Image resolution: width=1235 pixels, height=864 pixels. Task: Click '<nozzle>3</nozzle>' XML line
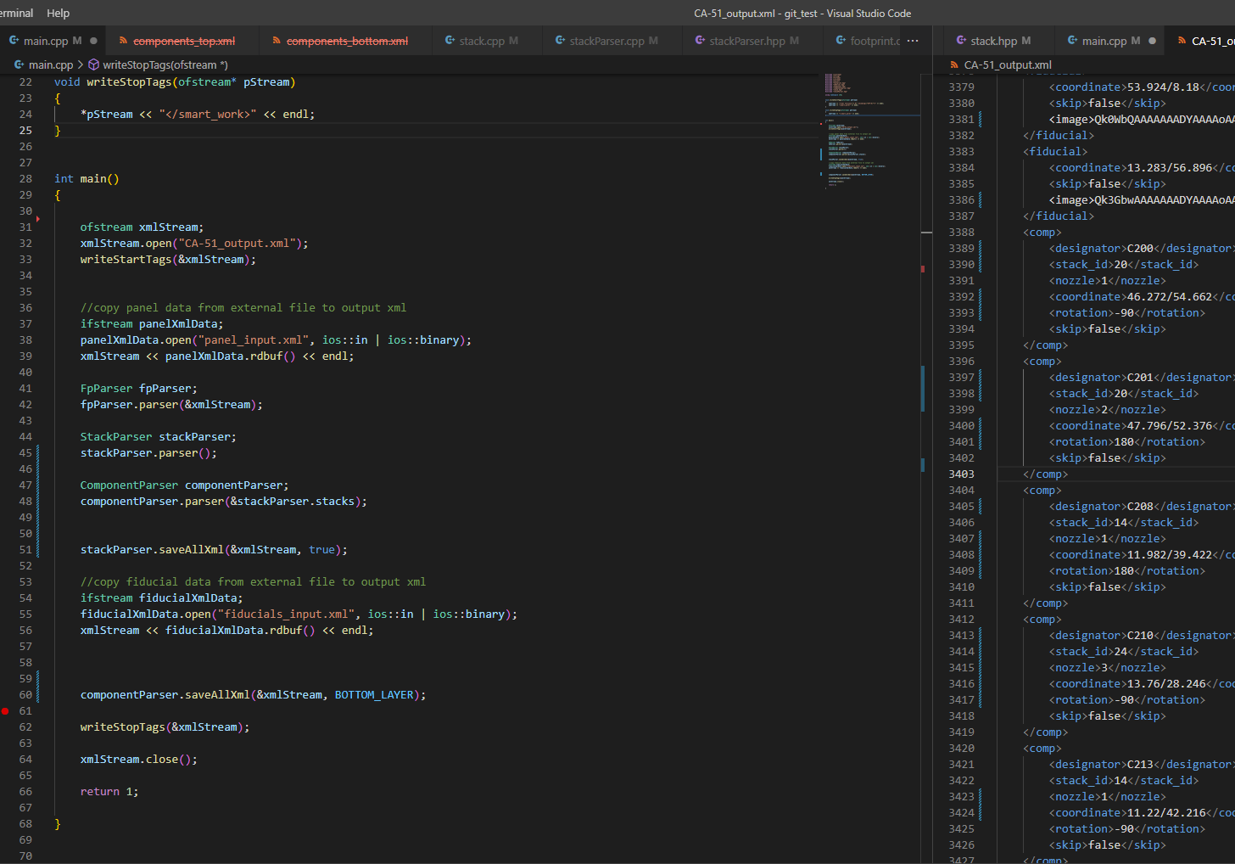pyautogui.click(x=1108, y=667)
